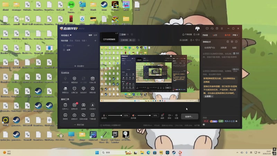Switch to 钻粉 tab
Viewport: 277px width, 156px height.
click(x=234, y=48)
